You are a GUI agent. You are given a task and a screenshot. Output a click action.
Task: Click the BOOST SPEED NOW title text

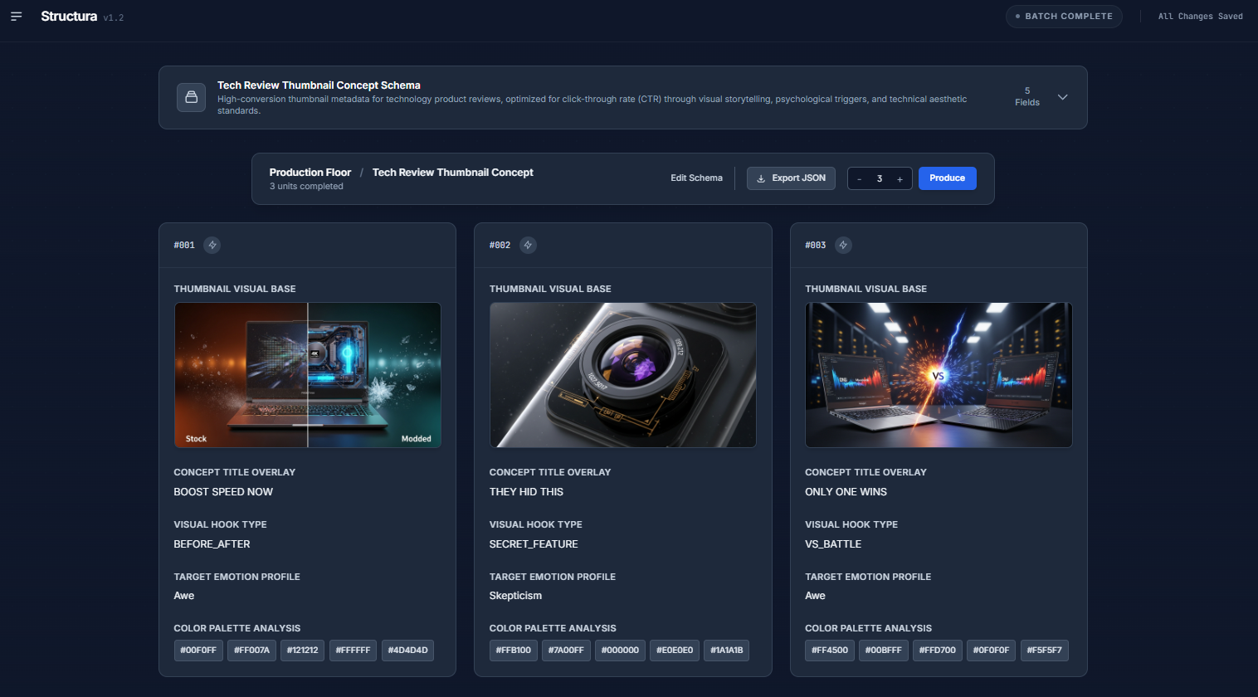coord(223,492)
